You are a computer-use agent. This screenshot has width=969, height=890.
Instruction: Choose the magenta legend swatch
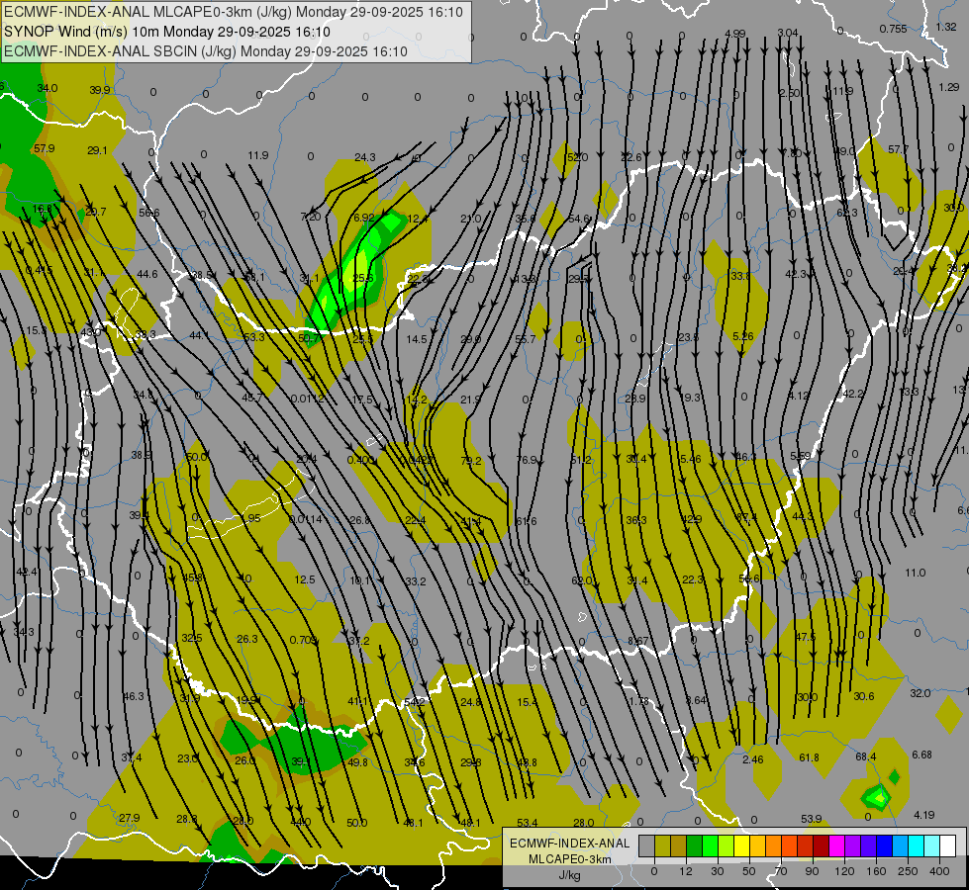837,845
